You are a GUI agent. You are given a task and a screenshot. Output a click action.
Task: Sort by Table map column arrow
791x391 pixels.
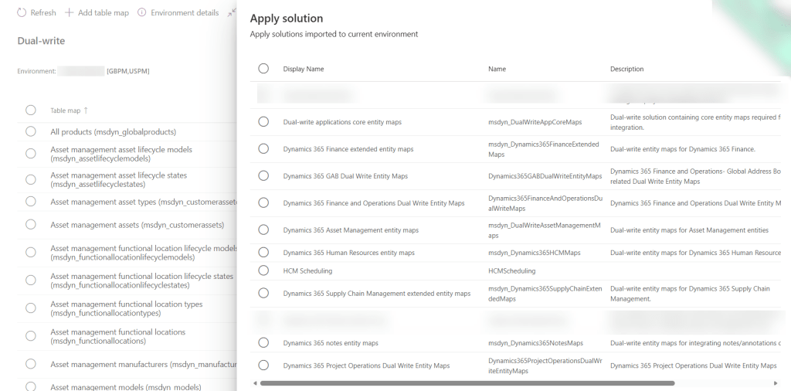click(86, 110)
